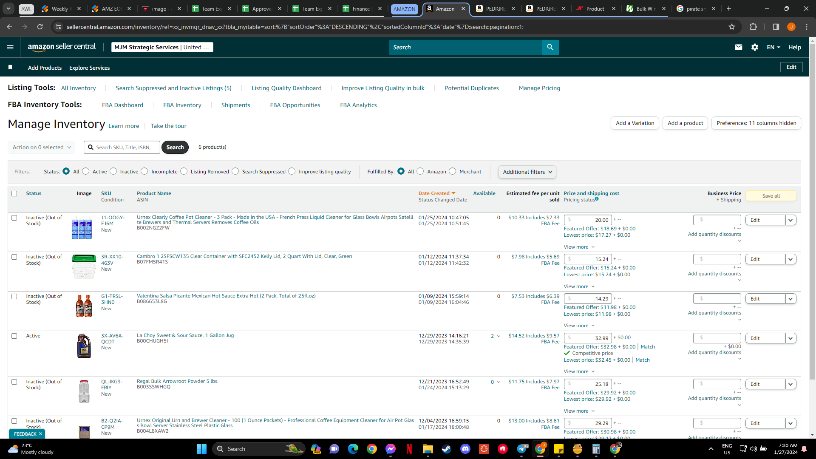Click the Business Price field for La Choy

click(x=717, y=338)
